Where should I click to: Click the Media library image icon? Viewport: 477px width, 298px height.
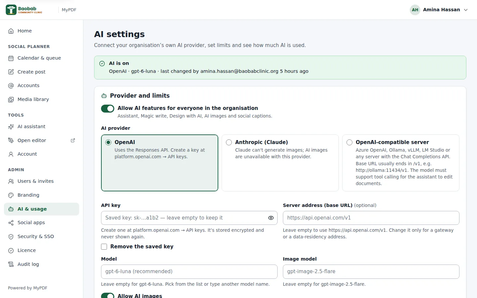11,99
